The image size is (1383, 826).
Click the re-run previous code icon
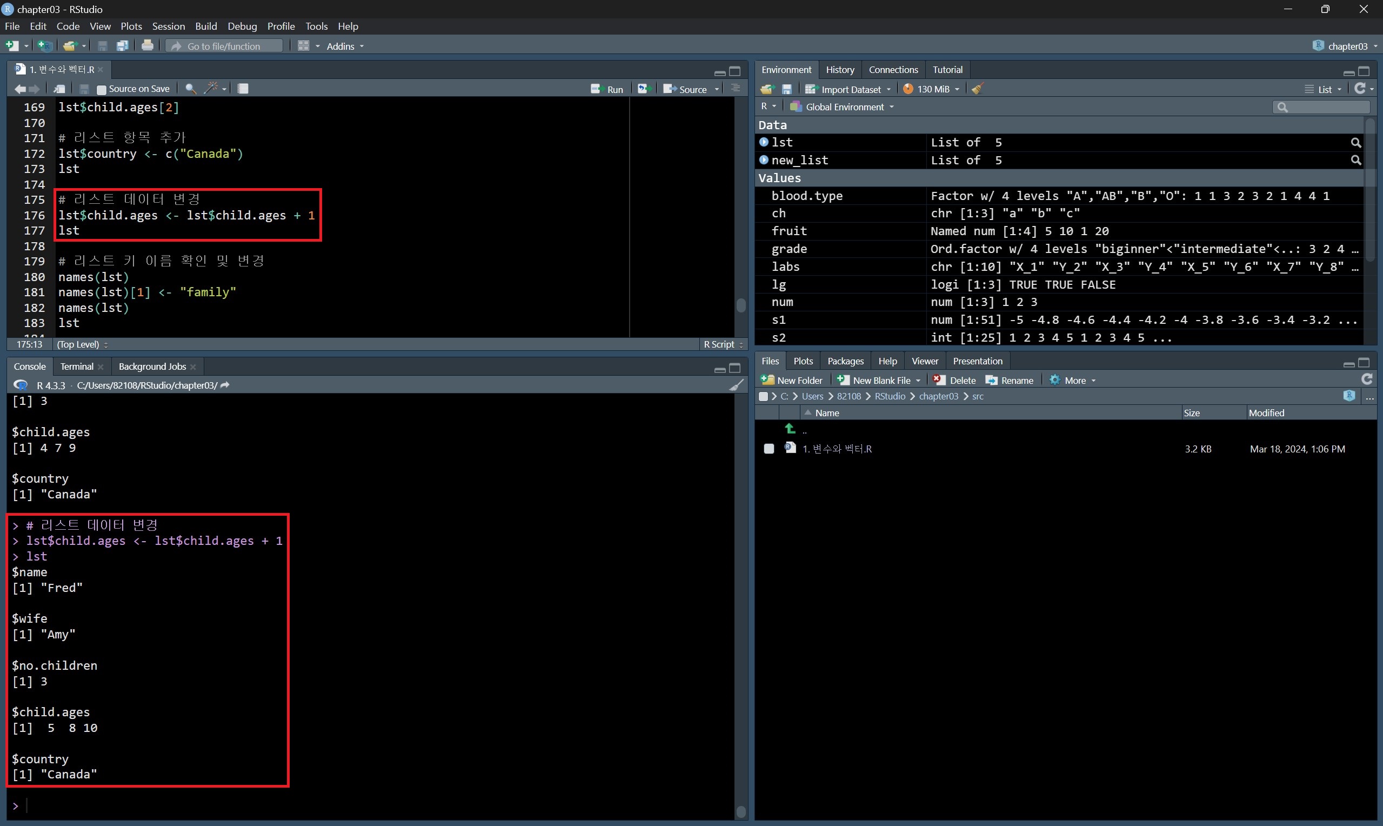click(x=644, y=89)
